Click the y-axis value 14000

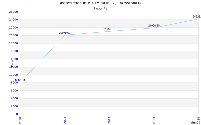13,59
